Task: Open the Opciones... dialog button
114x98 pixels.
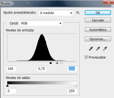Action: [98, 39]
